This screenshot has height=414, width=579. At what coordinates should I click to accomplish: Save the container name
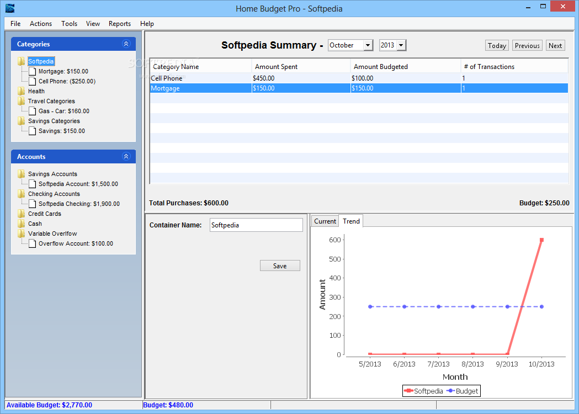(280, 266)
